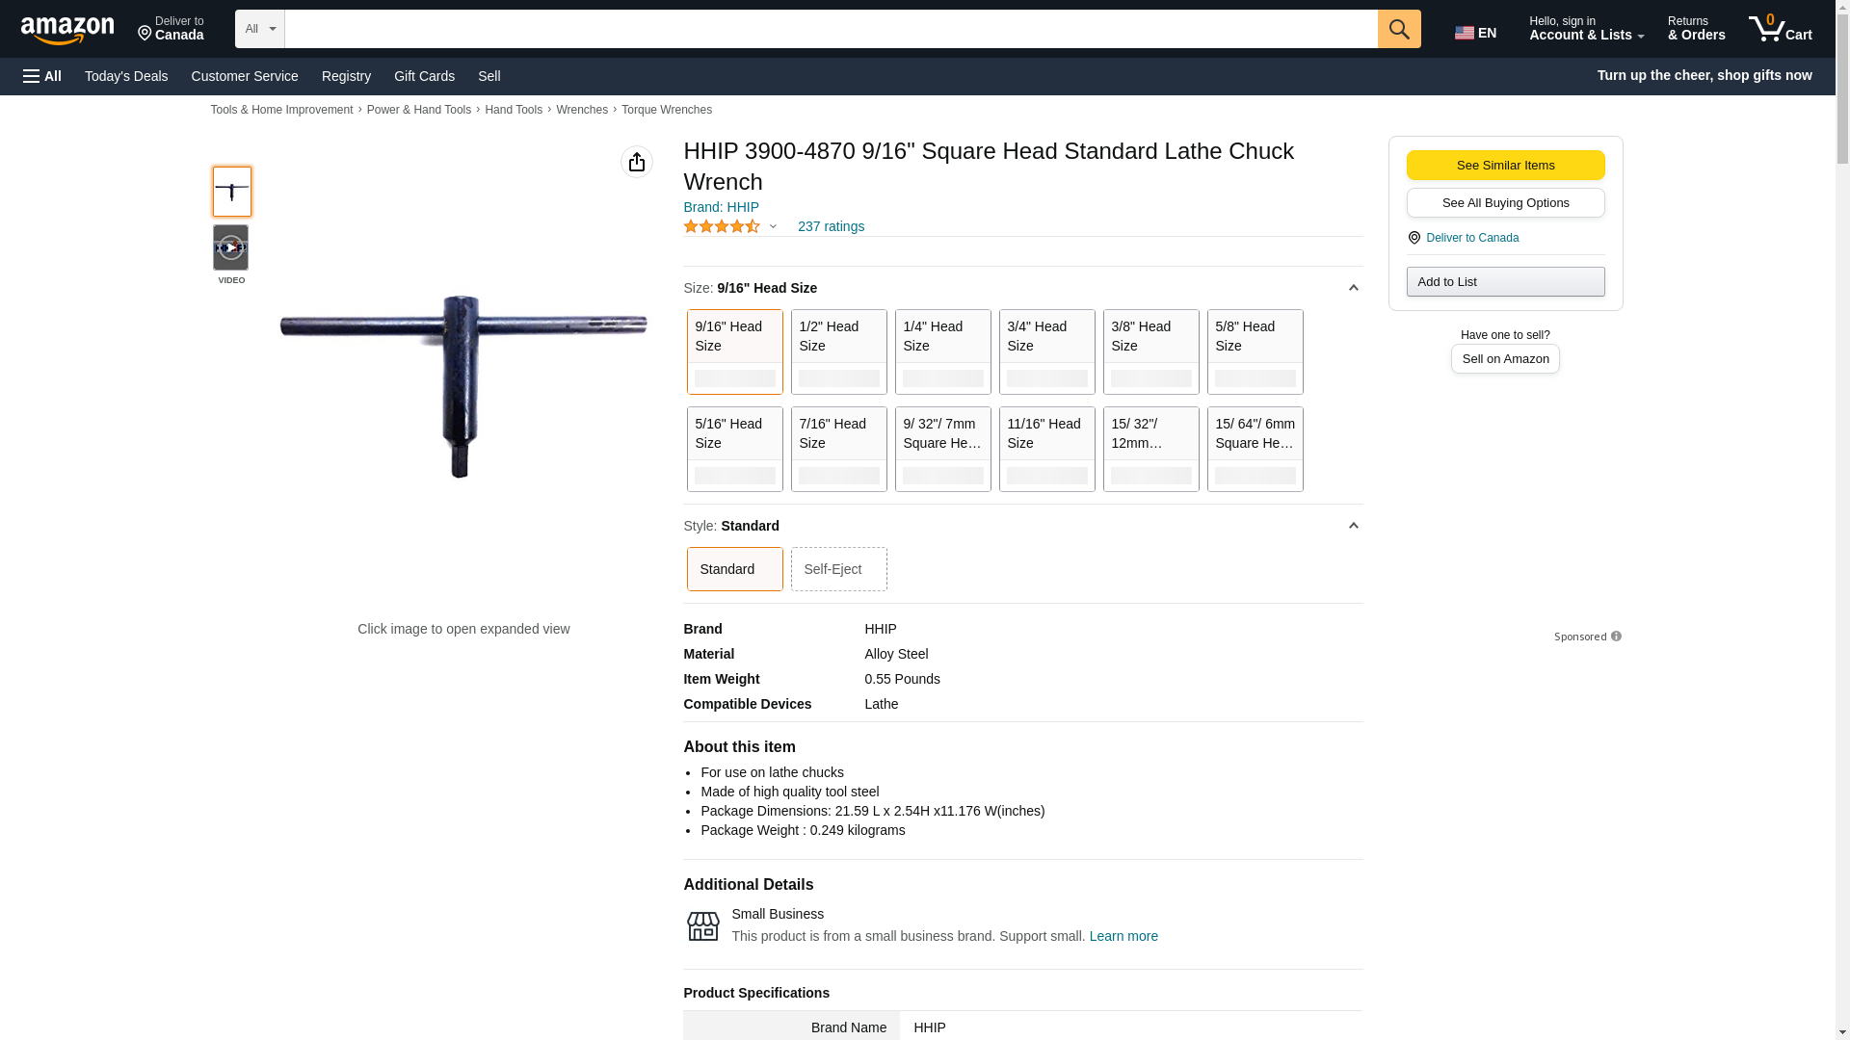Collapse the Style section chevron
Viewport: 1850px width, 1040px height.
coord(1353,526)
